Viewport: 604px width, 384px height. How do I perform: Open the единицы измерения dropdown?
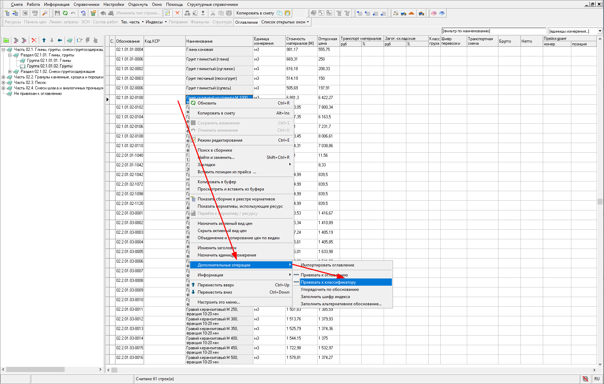tap(600, 31)
